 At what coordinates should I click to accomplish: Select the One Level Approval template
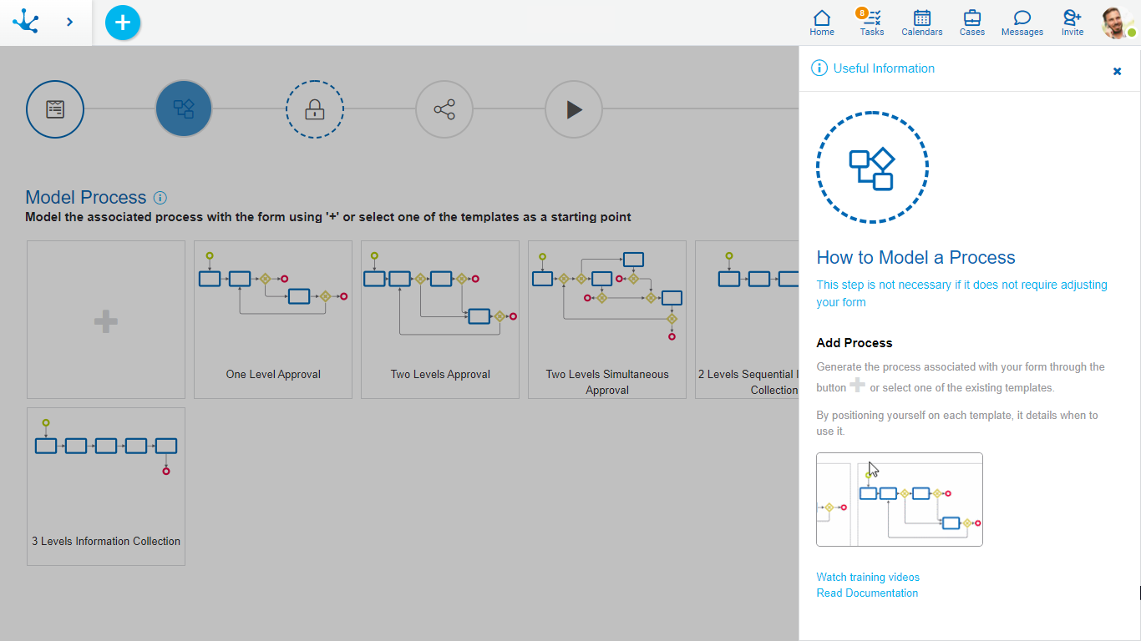click(x=273, y=320)
